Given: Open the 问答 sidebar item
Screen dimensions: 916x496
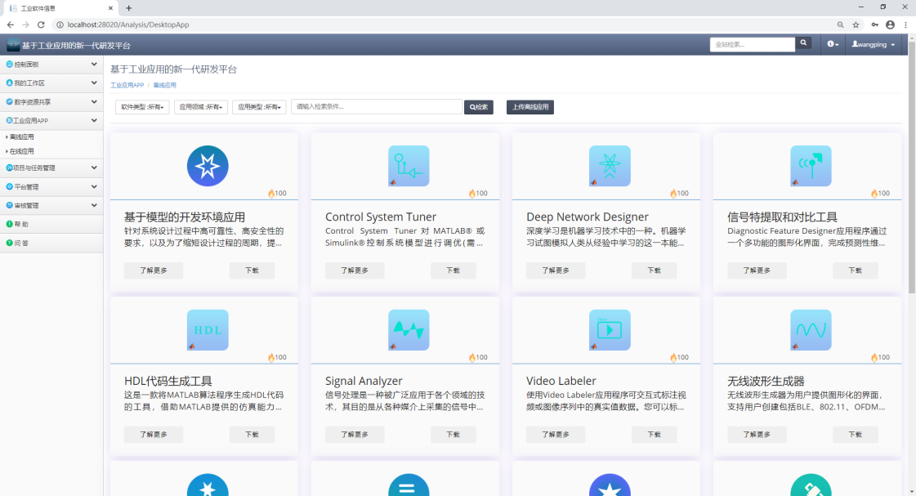Looking at the screenshot, I should 51,243.
